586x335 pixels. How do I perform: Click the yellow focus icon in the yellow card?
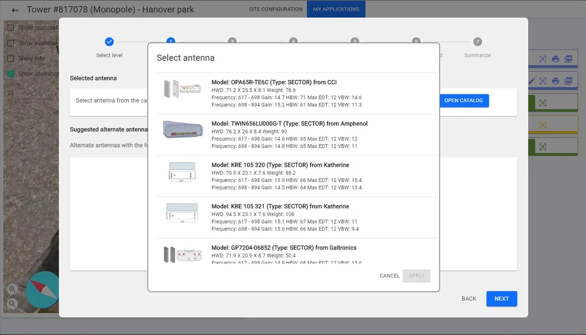[x=543, y=125]
